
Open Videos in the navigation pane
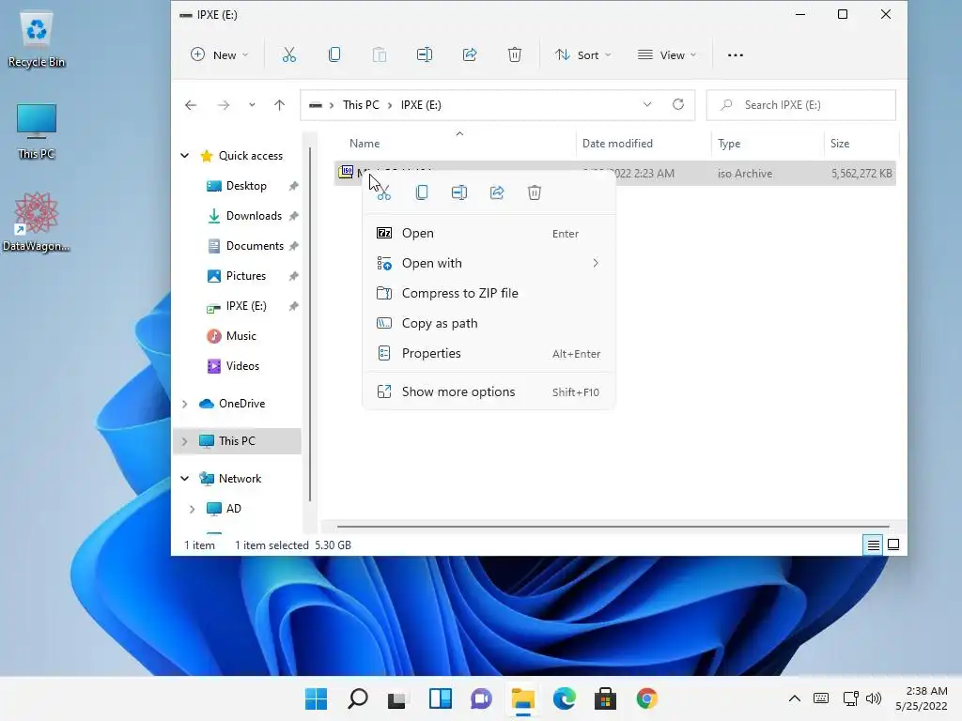pos(242,366)
